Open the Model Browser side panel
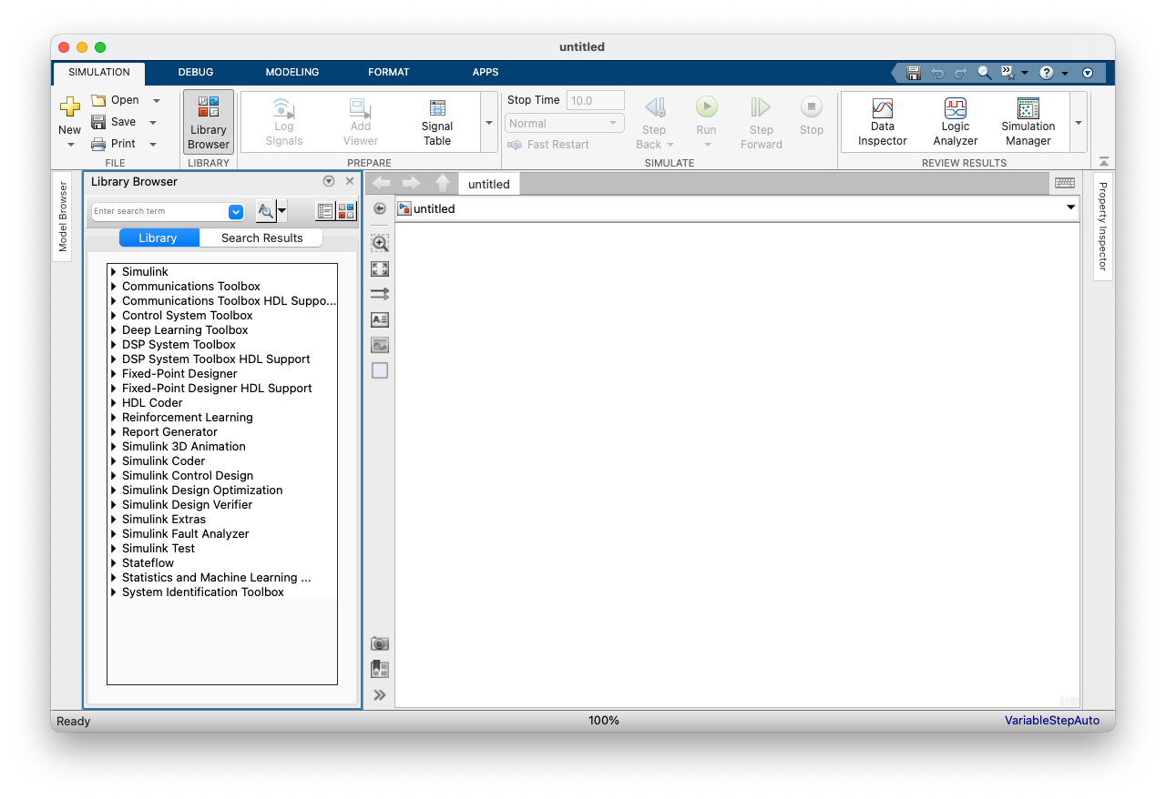The height and width of the screenshot is (799, 1166). click(63, 217)
